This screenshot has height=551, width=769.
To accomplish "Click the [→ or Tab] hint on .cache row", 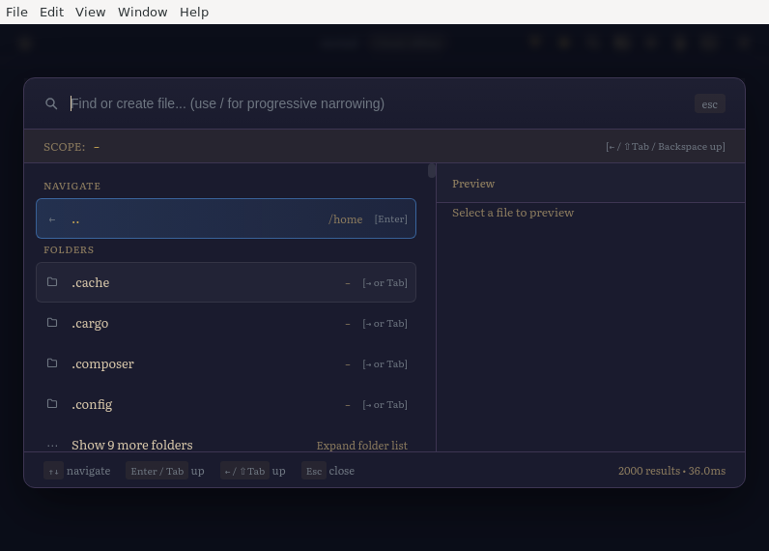I will point(385,282).
